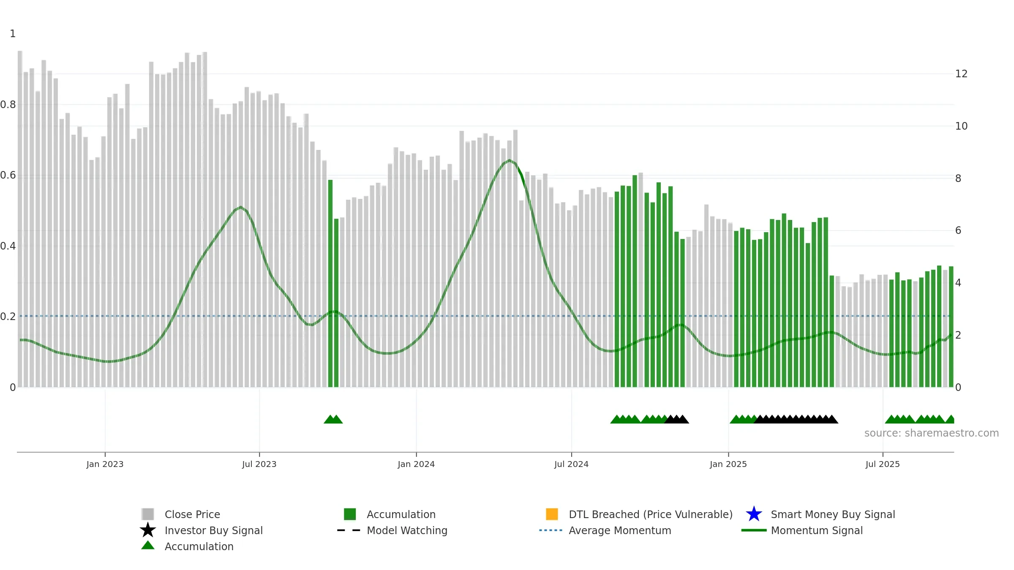The height and width of the screenshot is (570, 1014).
Task: Click the black Investor Buy Signal star icon
Action: (x=148, y=530)
